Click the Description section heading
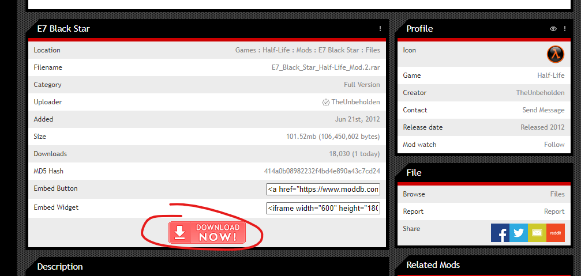 [60, 267]
